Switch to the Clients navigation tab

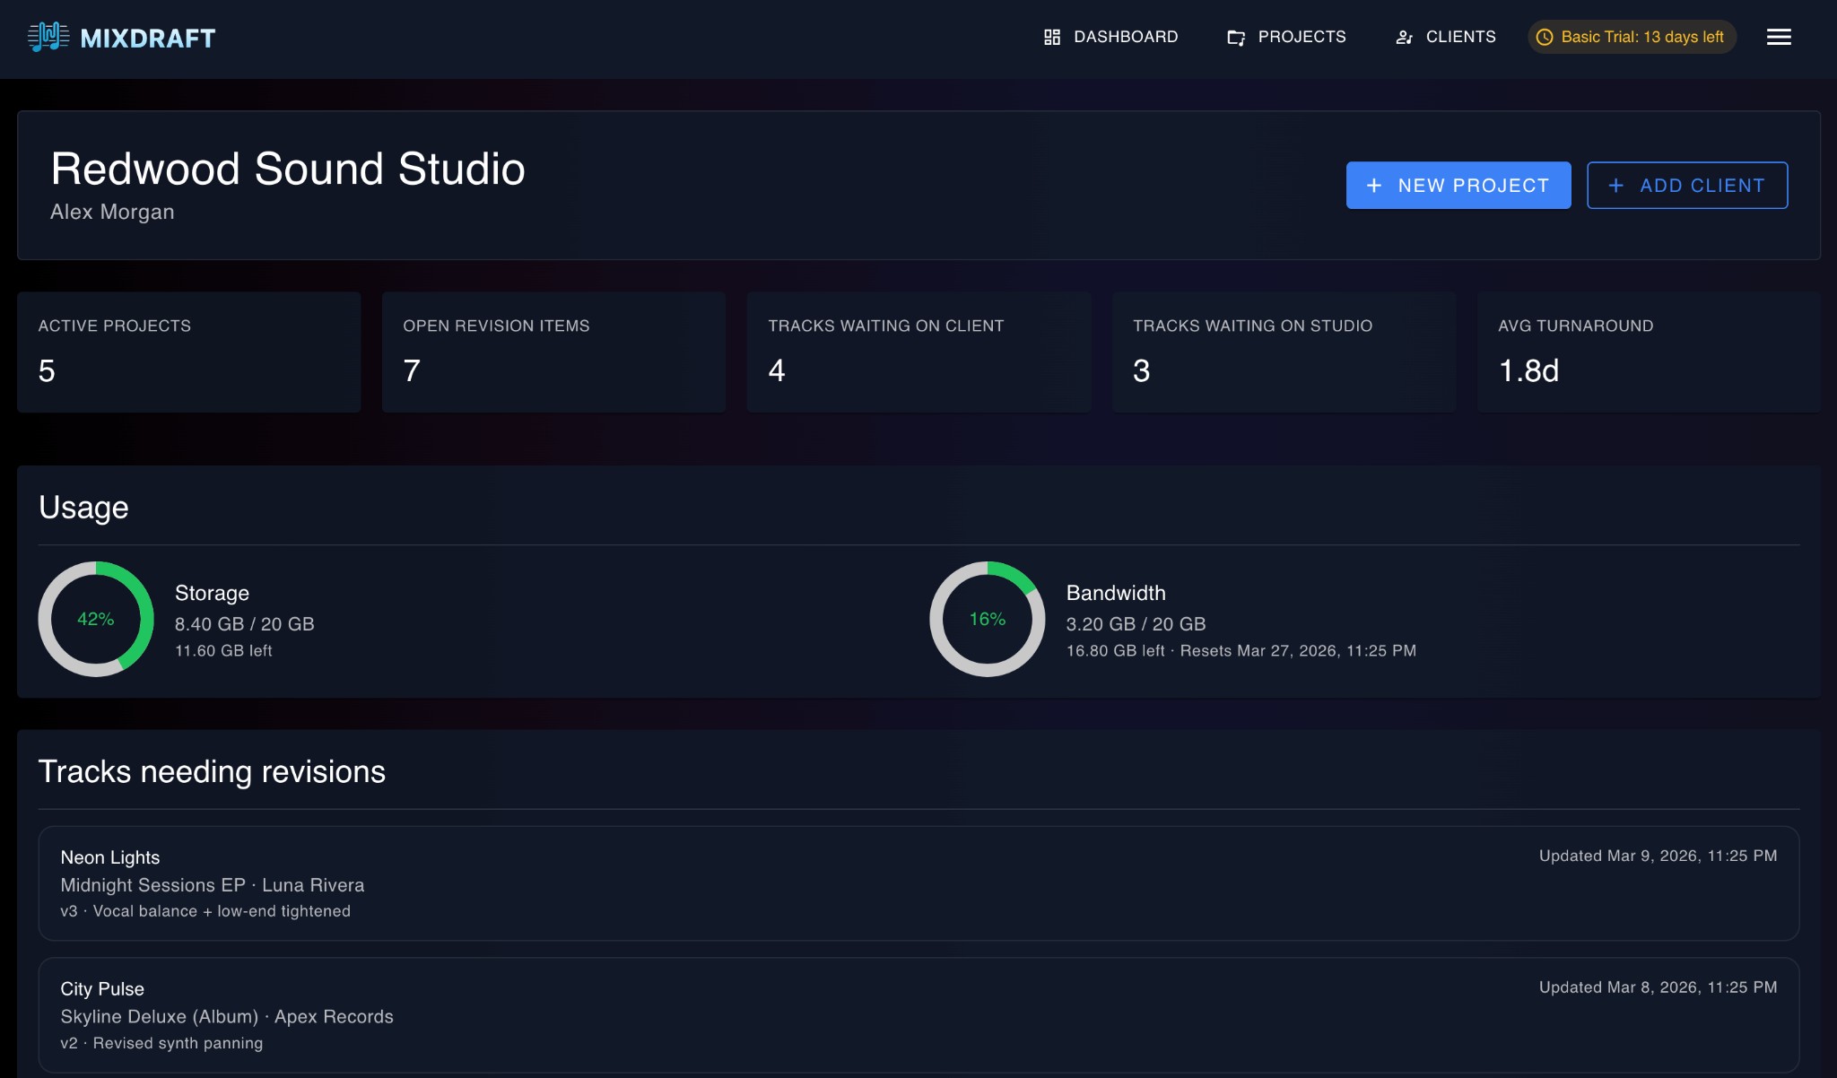[x=1459, y=37]
